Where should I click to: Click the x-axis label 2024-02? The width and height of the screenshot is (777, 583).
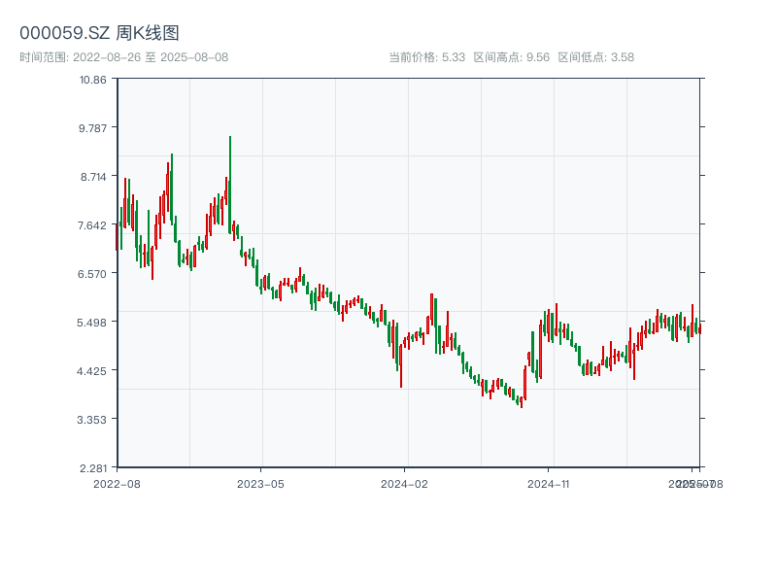pos(404,484)
